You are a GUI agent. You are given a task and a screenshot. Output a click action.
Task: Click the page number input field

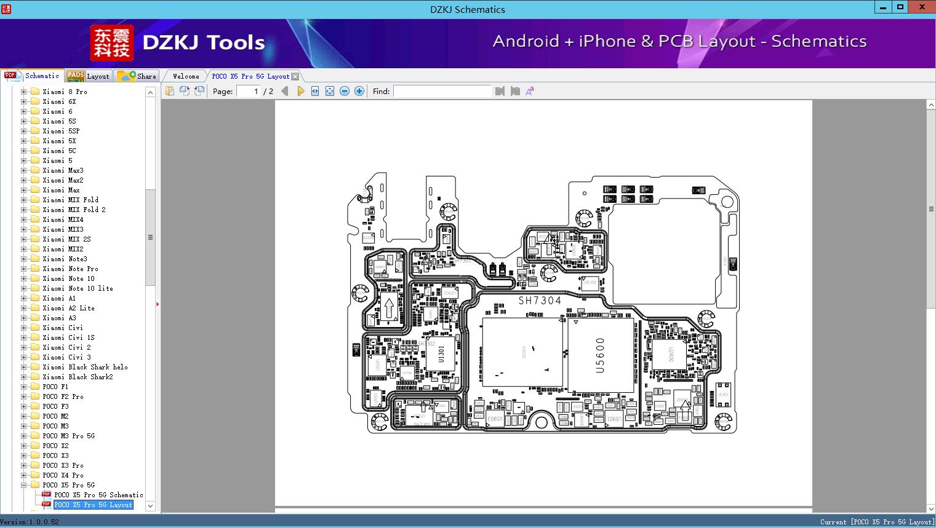[248, 91]
